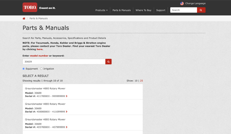Click the Change Language link
231x134 pixels.
(195, 3)
